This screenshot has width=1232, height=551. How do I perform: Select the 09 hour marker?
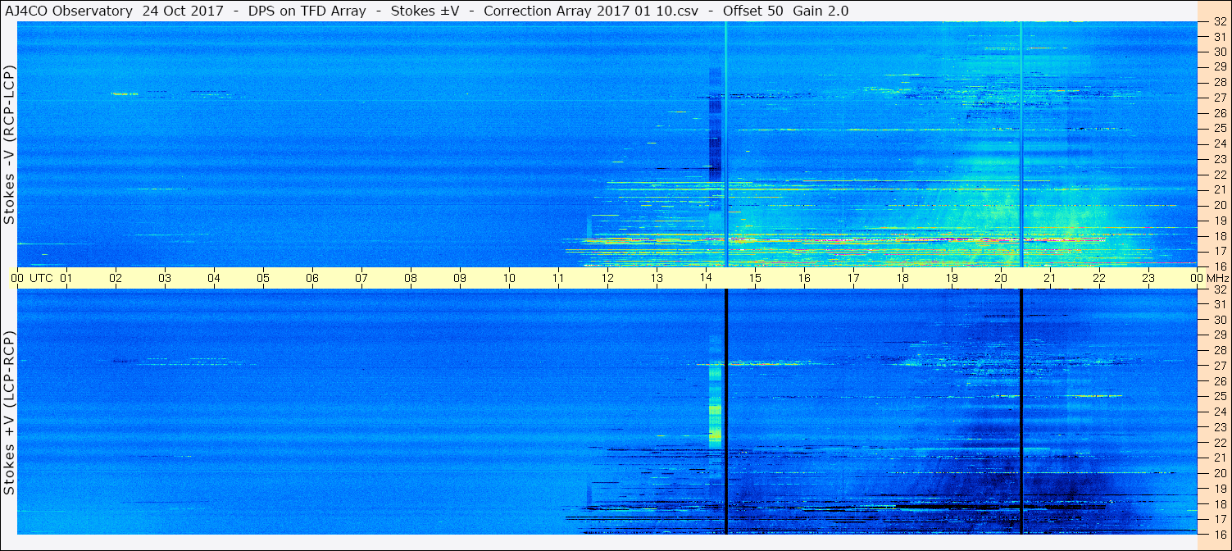click(460, 278)
